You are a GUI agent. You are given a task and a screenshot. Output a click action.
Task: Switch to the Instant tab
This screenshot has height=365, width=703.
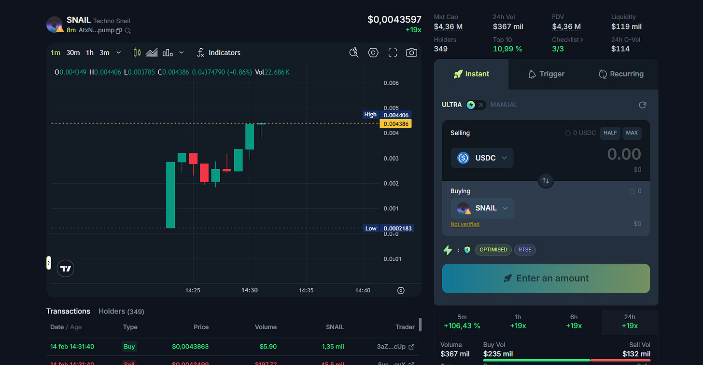(x=471, y=74)
